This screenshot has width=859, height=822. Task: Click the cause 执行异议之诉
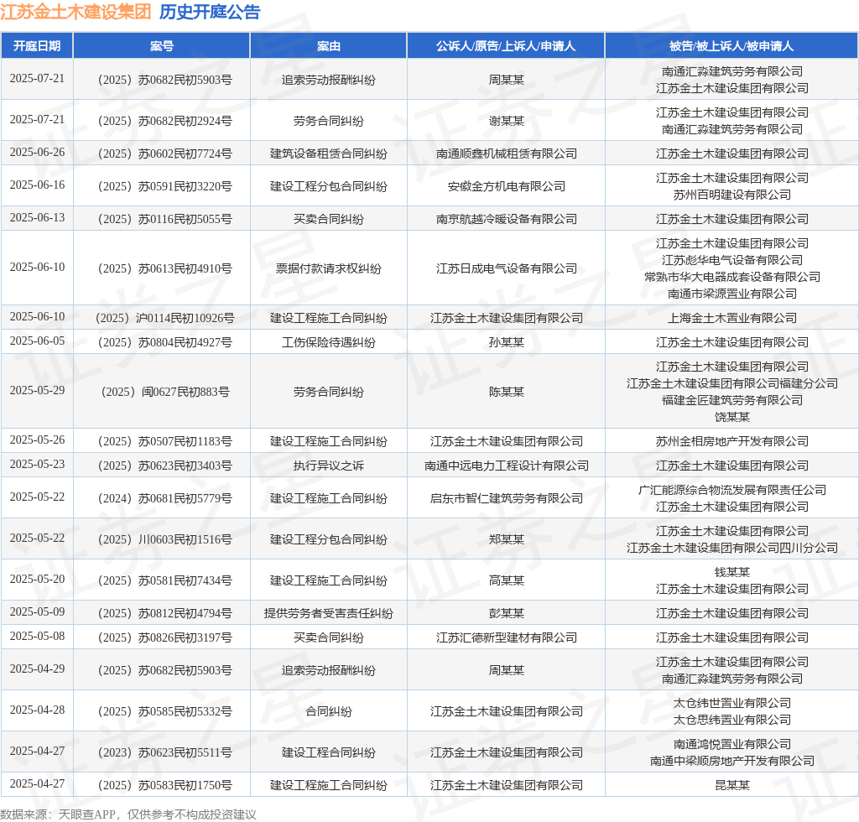[329, 466]
